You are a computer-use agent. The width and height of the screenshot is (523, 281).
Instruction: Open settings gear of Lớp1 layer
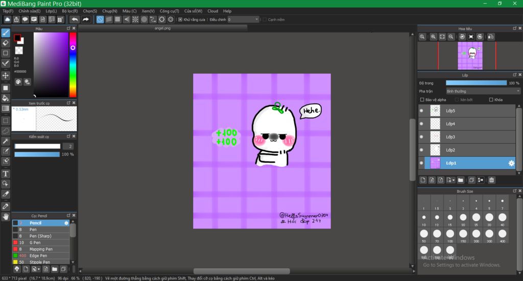pyautogui.click(x=511, y=163)
